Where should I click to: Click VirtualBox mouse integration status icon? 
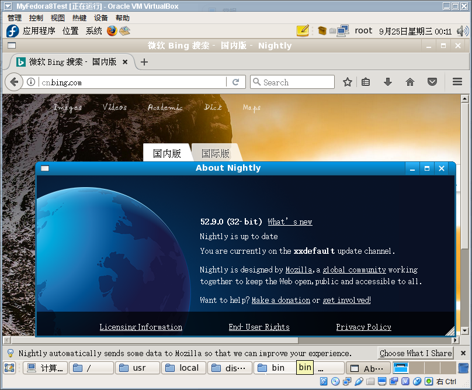coord(417,382)
